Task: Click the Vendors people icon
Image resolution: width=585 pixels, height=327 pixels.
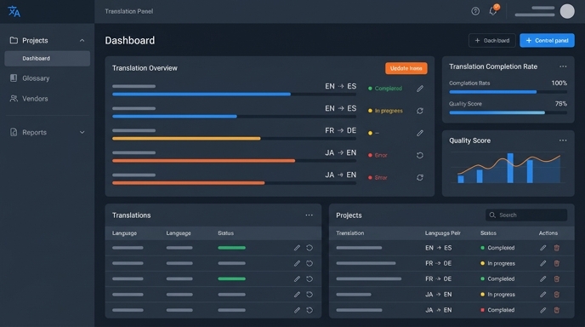Action: coord(14,99)
